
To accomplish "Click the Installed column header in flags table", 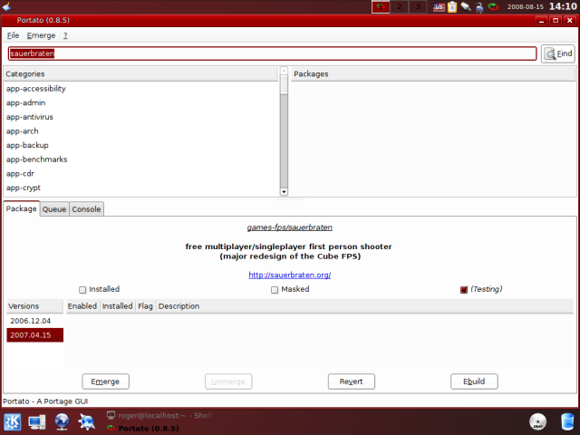I will pos(117,306).
